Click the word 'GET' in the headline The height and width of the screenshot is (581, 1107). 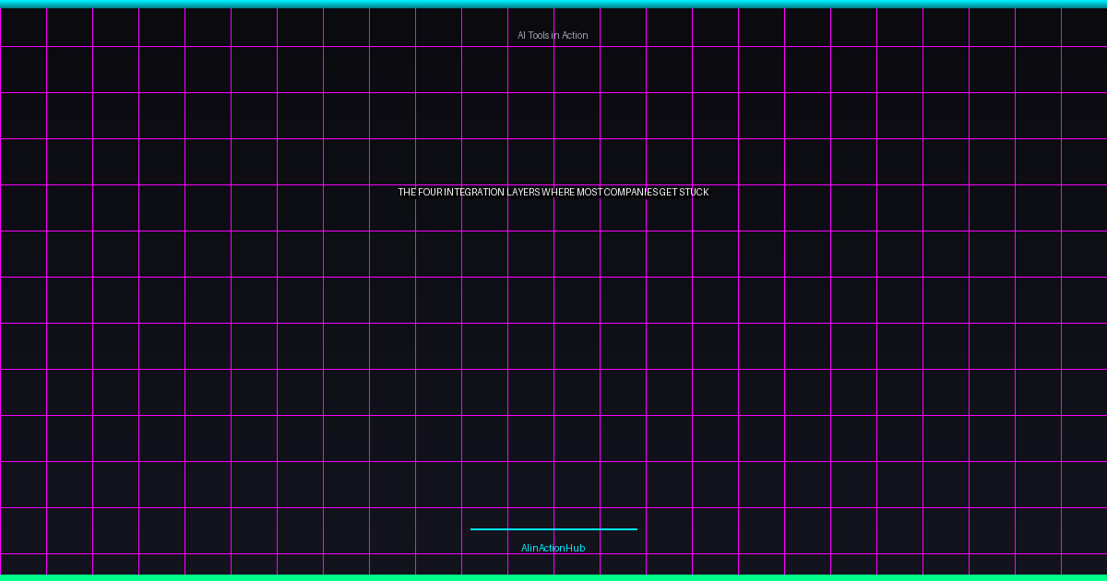(x=668, y=192)
